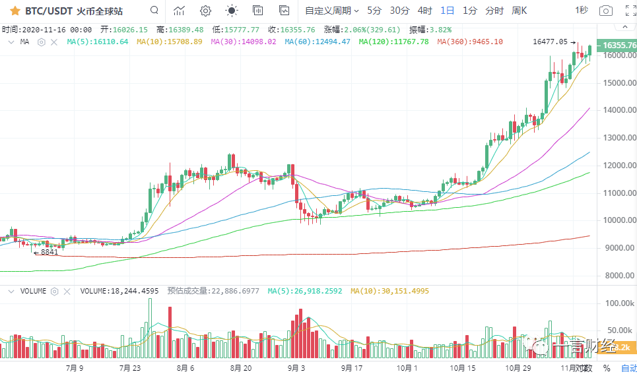Click the current price label 16355.76
Image resolution: width=637 pixels, height=374 pixels.
(619, 46)
